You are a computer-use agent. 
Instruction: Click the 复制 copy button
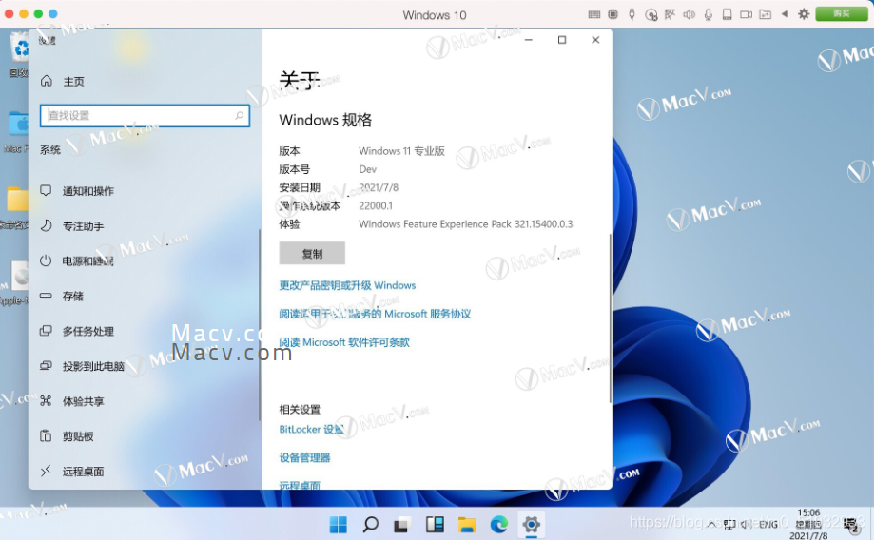pyautogui.click(x=312, y=254)
